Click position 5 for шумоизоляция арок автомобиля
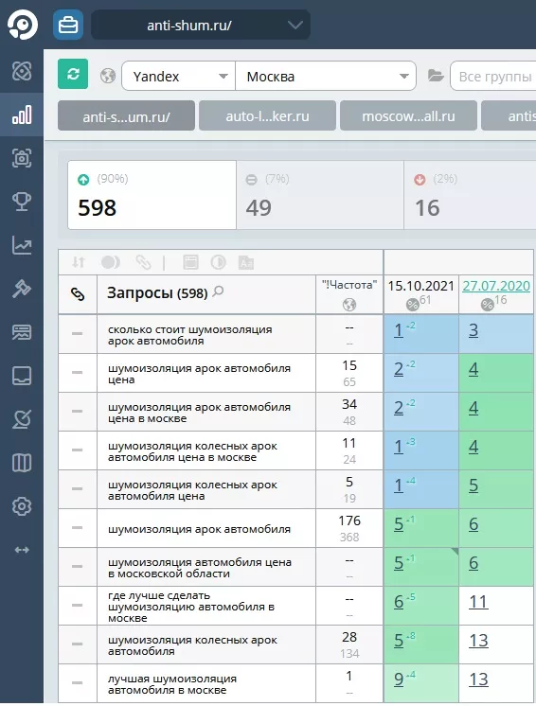536x706 pixels. (x=399, y=524)
